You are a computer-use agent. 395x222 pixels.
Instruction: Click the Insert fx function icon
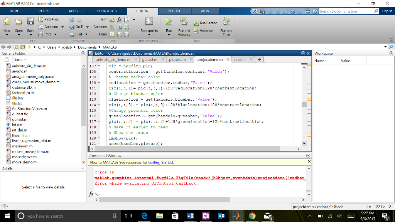120,19
